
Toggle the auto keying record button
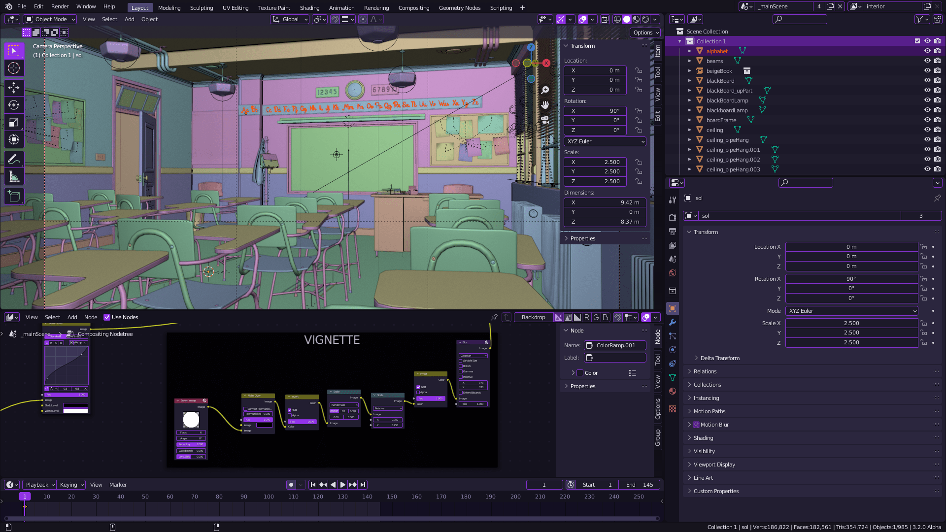pyautogui.click(x=291, y=485)
